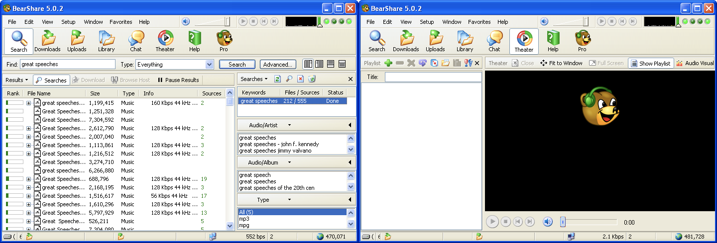Image resolution: width=717 pixels, height=243 pixels.
Task: Open the Searches dropdown in right pane
Action: [x=254, y=79]
